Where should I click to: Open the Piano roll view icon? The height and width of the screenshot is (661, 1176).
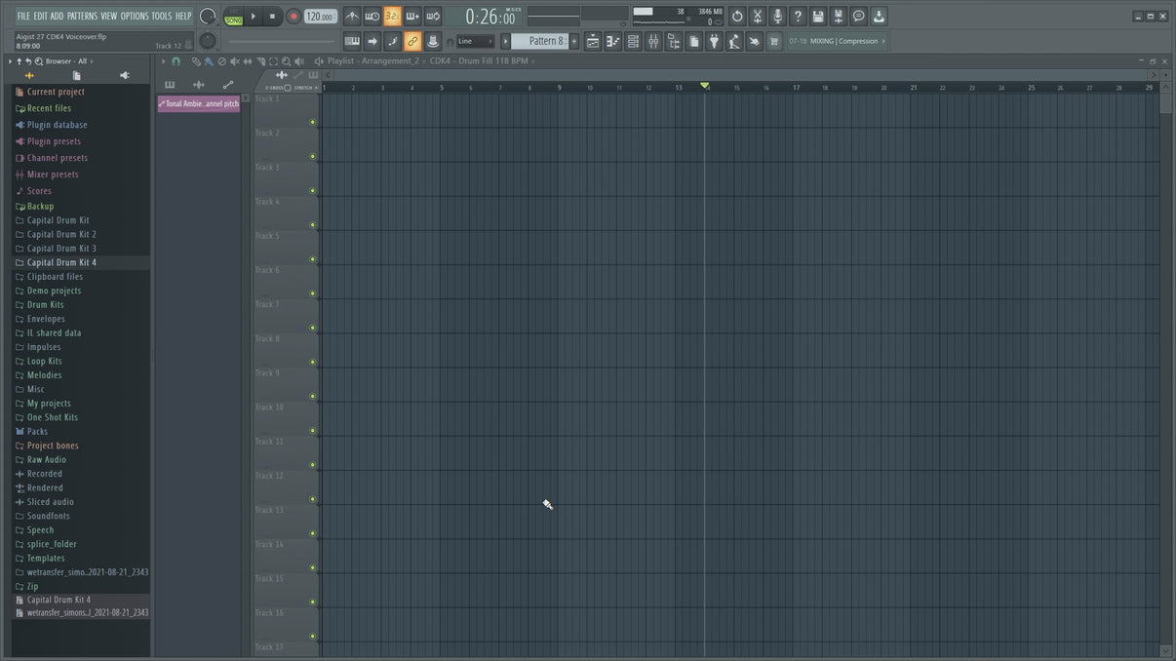(x=613, y=41)
